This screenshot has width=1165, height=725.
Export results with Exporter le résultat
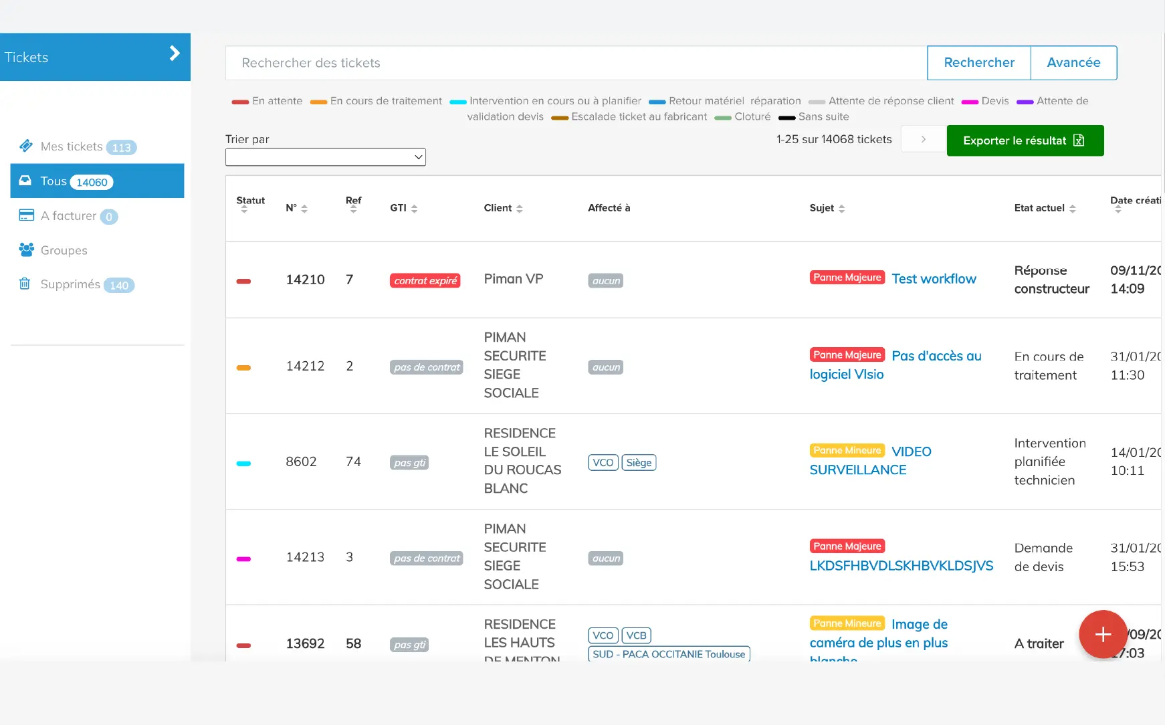pyautogui.click(x=1025, y=140)
